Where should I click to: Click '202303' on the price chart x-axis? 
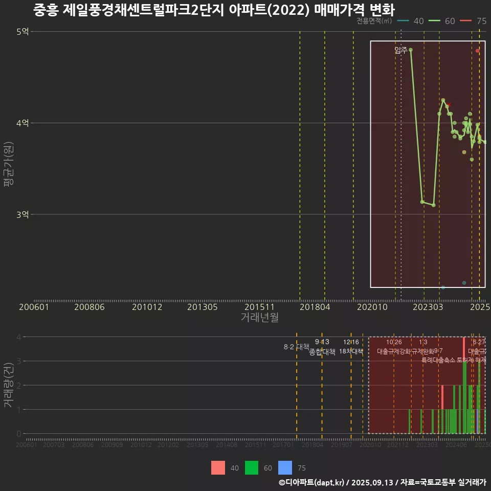tap(428, 307)
